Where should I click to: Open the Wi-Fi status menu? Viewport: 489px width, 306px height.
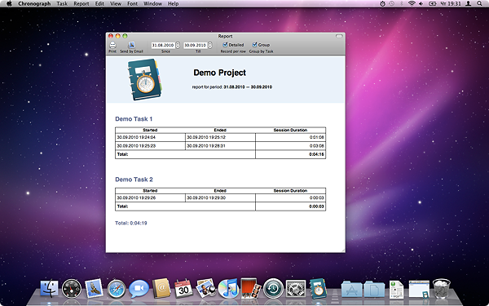point(412,4)
